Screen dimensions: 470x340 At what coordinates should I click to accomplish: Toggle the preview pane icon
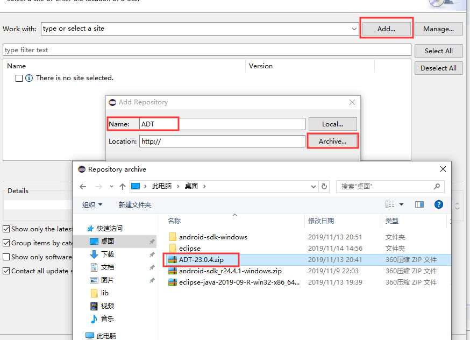pos(419,204)
